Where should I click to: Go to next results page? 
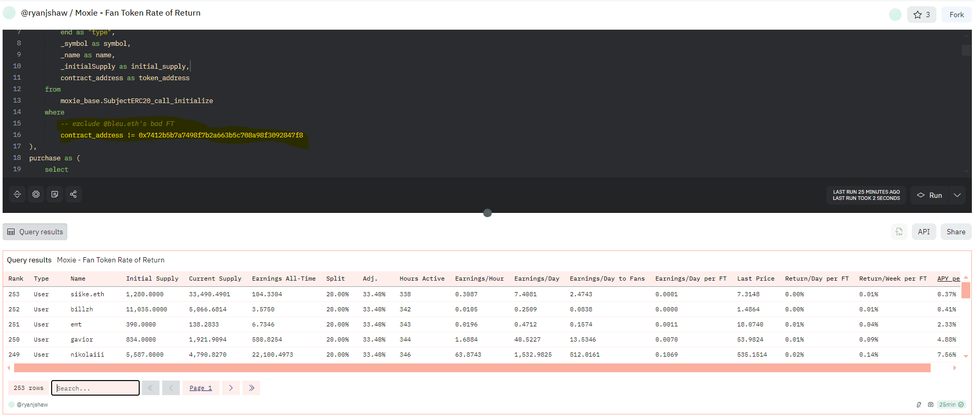[231, 388]
